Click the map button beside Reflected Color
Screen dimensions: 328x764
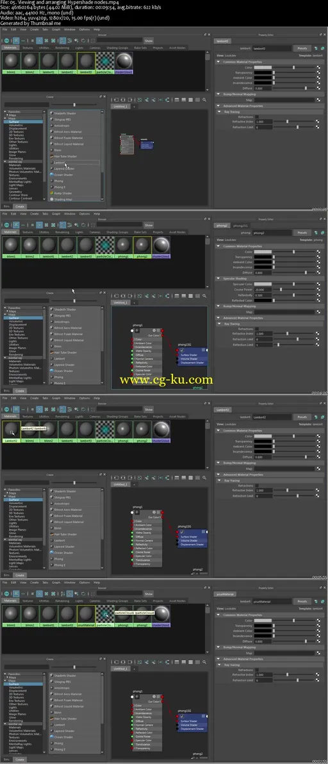[318, 301]
